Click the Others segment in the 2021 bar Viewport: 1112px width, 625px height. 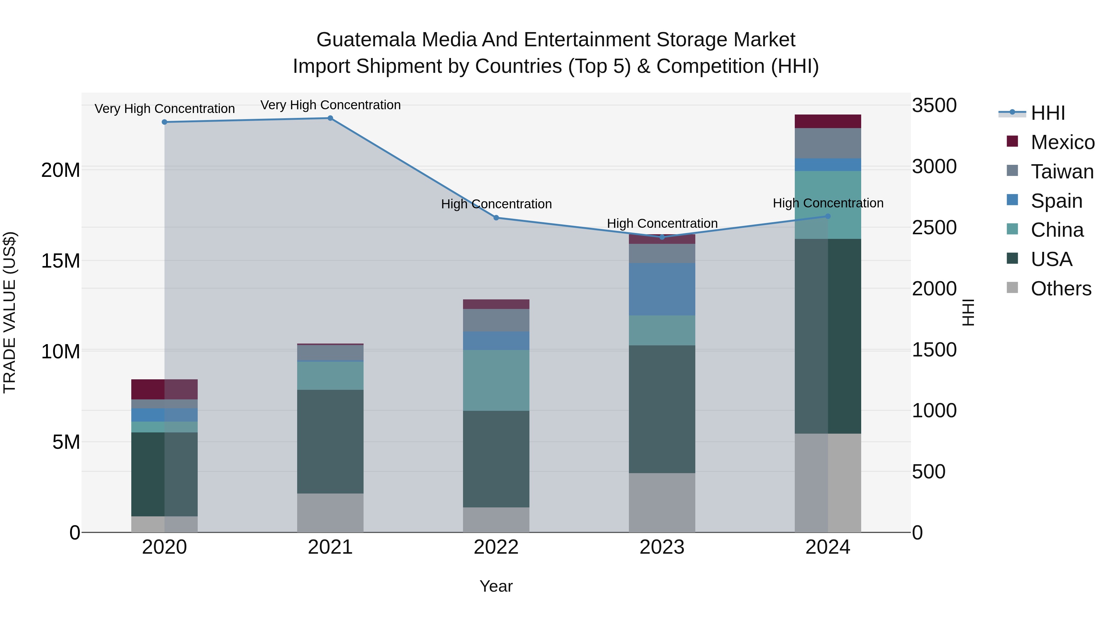(330, 513)
